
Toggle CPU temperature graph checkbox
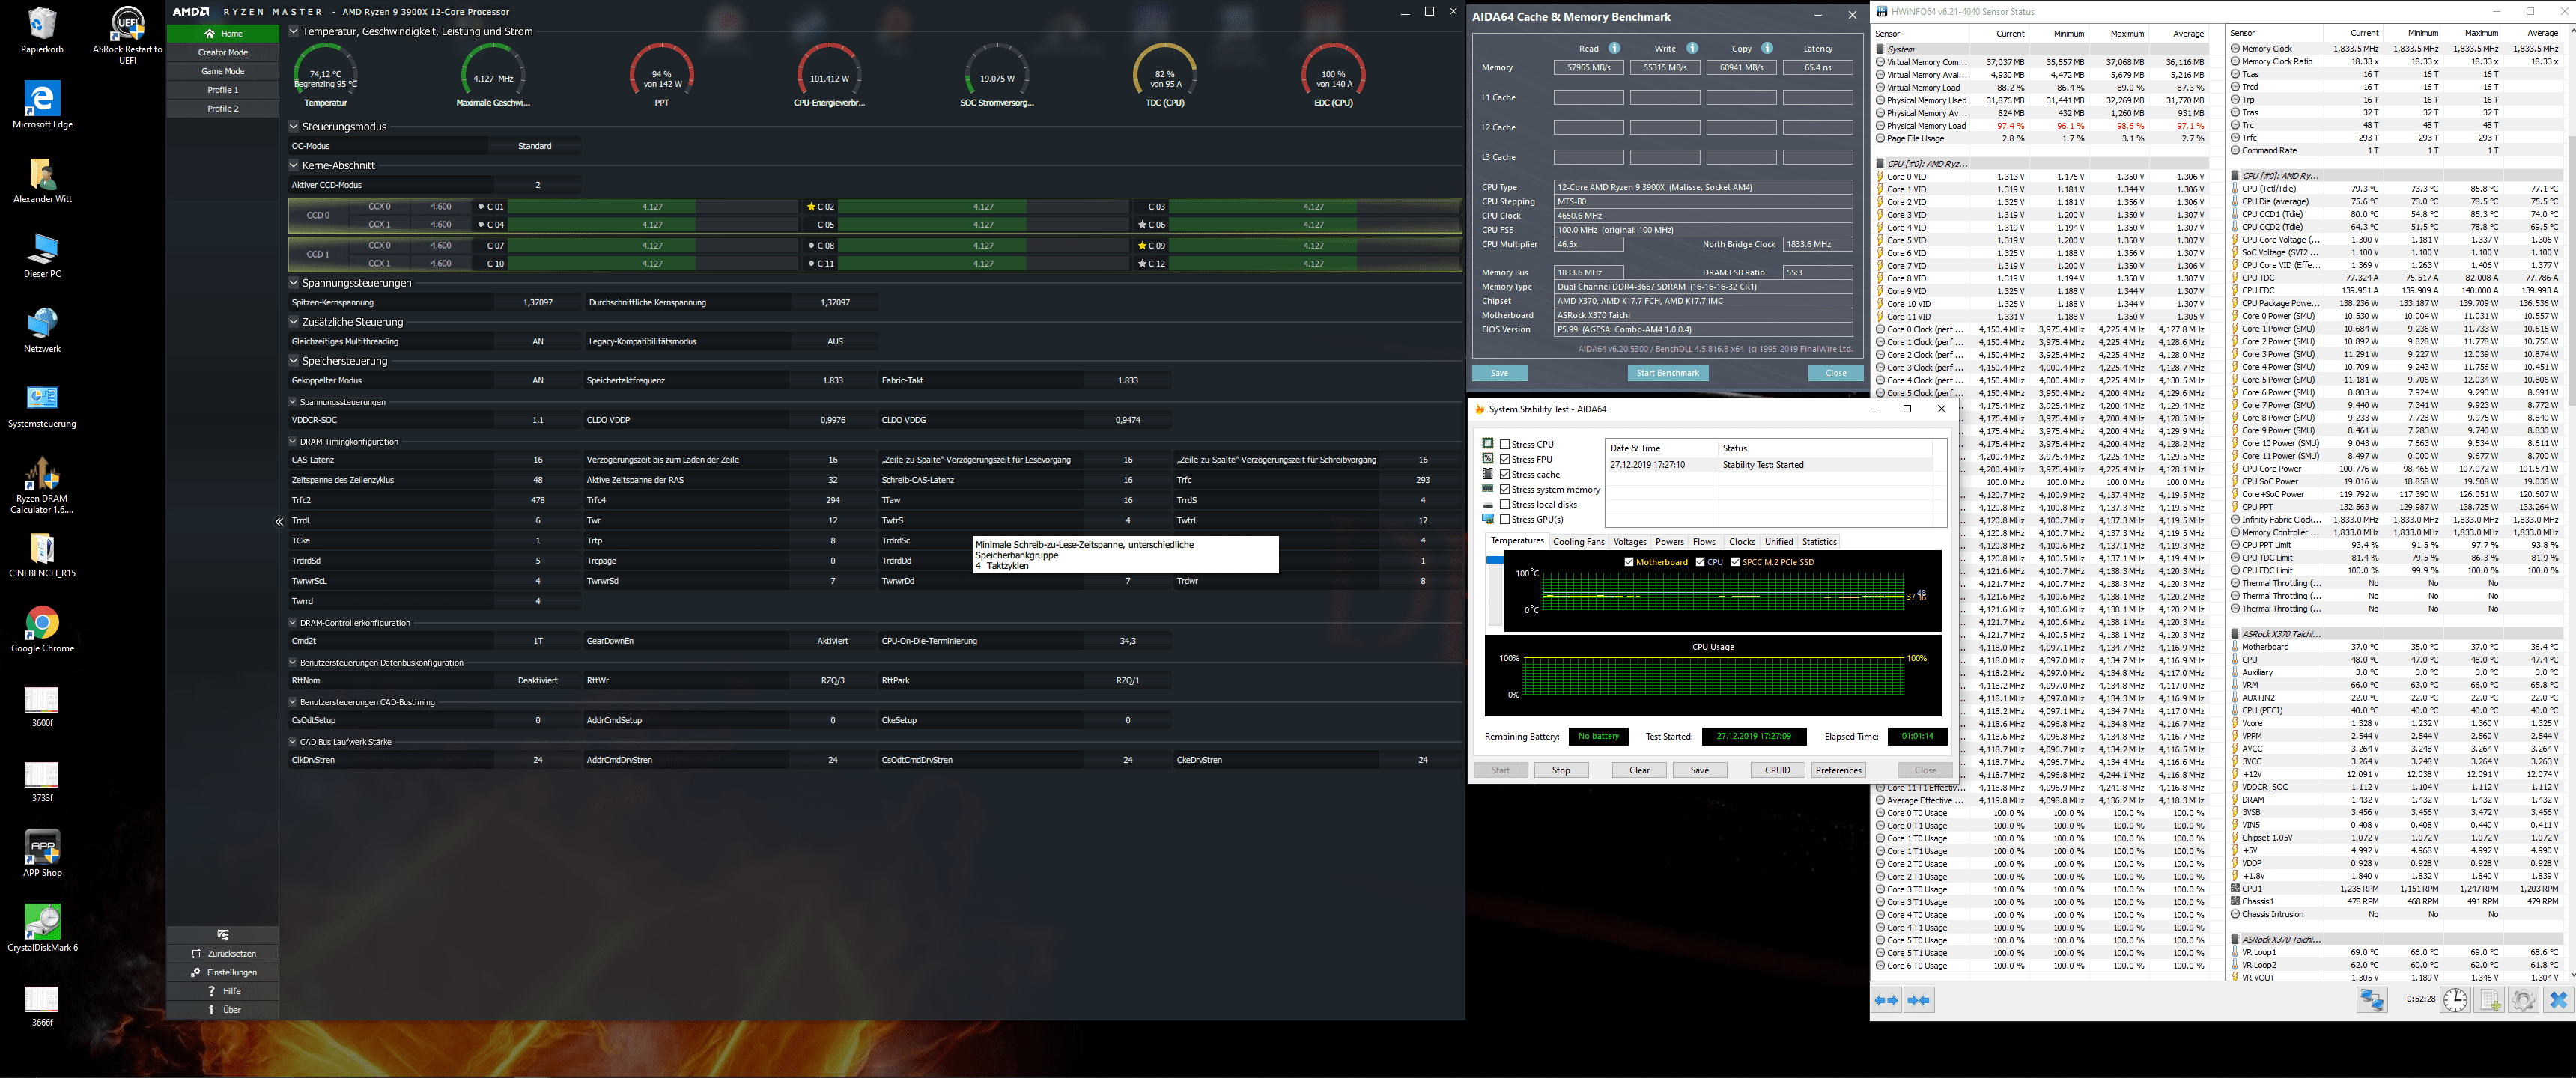tap(1700, 562)
